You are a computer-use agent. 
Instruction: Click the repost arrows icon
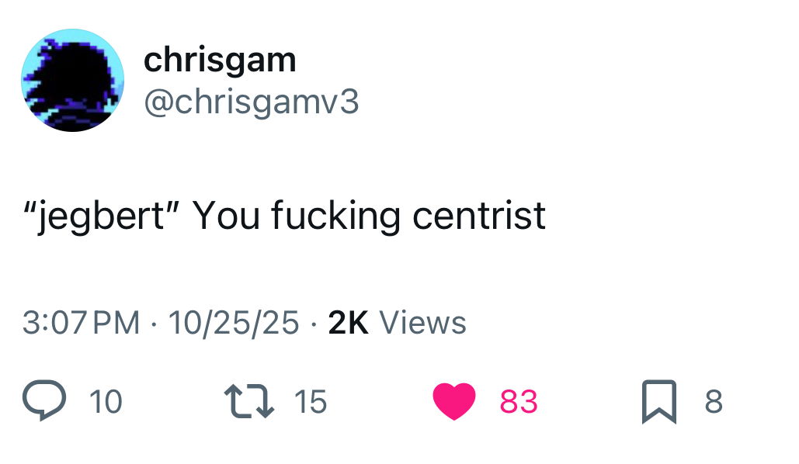[x=248, y=401]
